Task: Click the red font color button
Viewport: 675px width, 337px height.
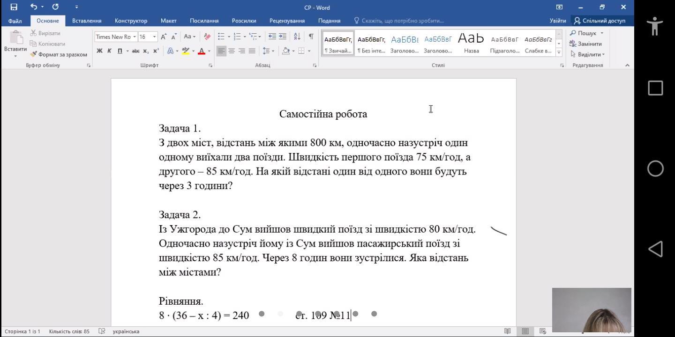Action: click(x=201, y=51)
